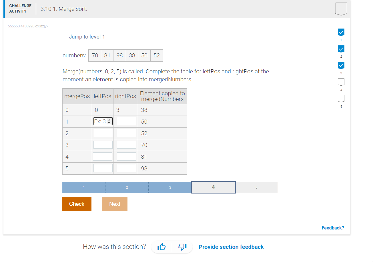Select completed level 2 checkmark on right

click(x=341, y=49)
